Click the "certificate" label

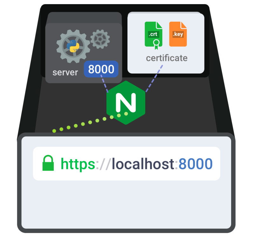point(167,58)
